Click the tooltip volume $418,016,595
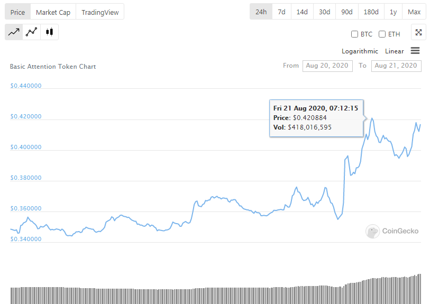430x304 pixels. pyautogui.click(x=309, y=127)
